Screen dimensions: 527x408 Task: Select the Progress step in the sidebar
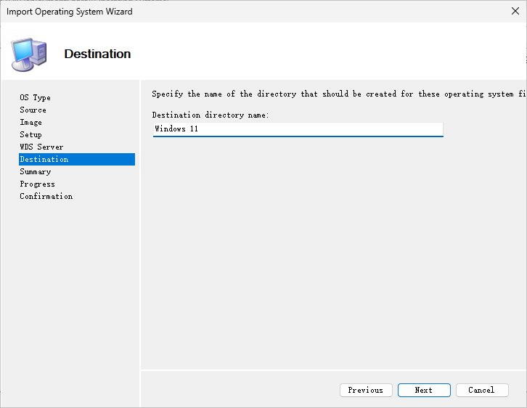point(37,184)
